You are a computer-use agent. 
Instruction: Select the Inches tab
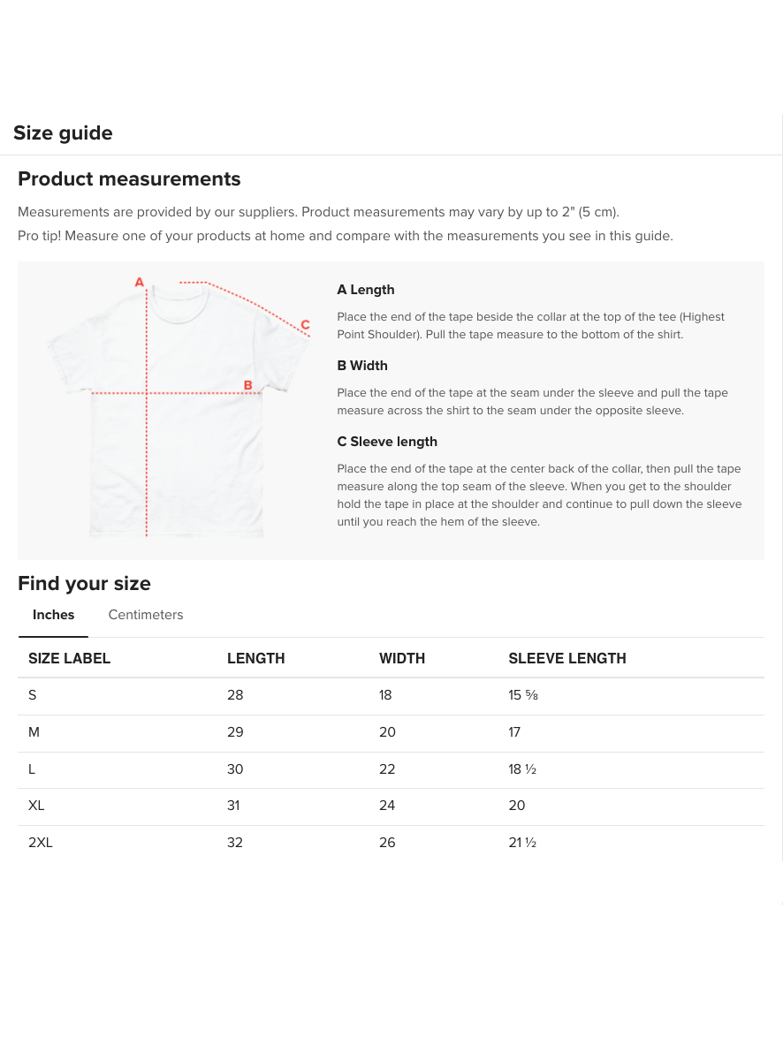click(x=54, y=615)
